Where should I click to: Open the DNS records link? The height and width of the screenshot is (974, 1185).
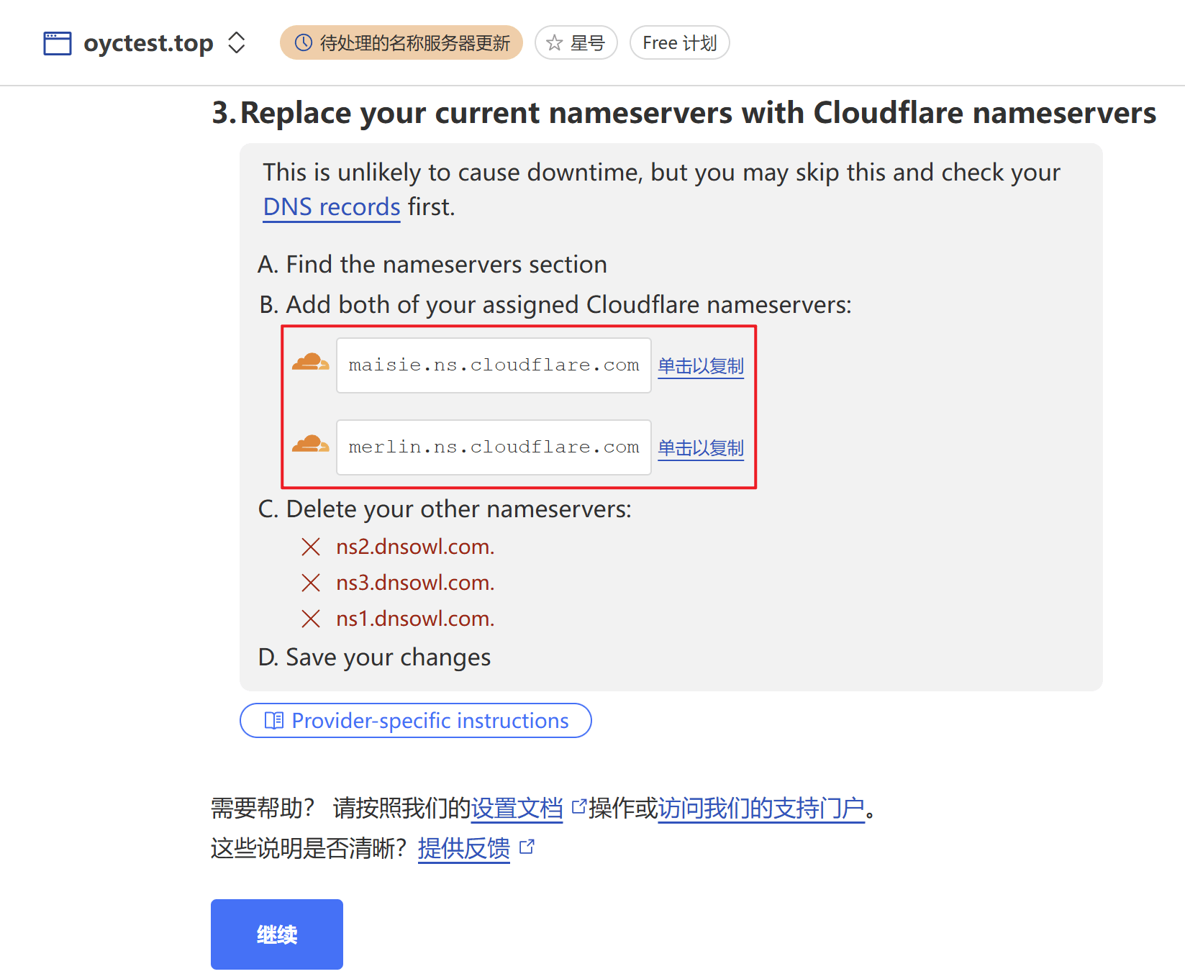click(331, 207)
